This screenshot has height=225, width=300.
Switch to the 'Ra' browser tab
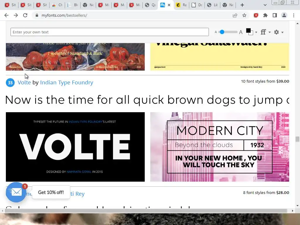point(181,5)
